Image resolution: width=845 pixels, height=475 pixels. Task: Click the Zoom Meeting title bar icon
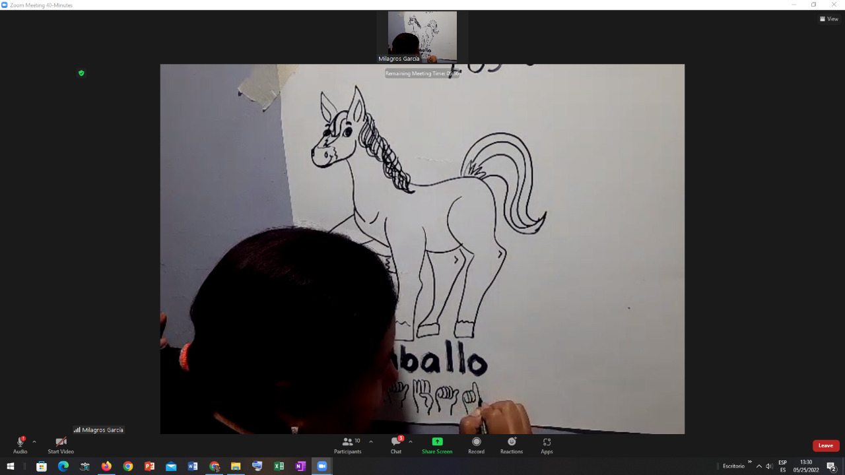[5, 5]
